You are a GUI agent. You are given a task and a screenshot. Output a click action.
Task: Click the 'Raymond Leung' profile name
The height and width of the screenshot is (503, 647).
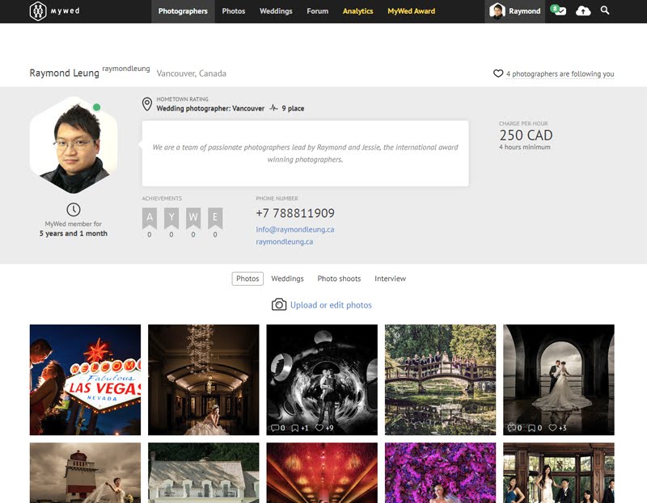tap(65, 73)
